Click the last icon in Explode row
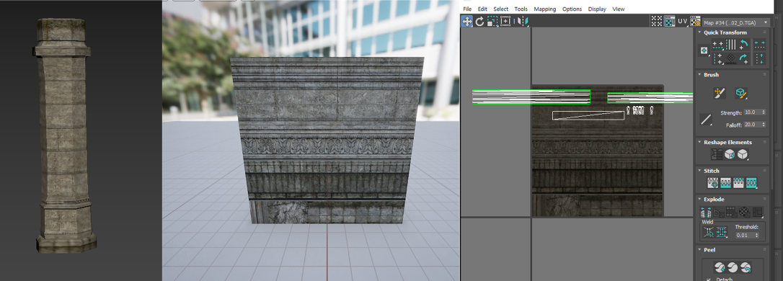783x281 pixels. pyautogui.click(x=758, y=212)
